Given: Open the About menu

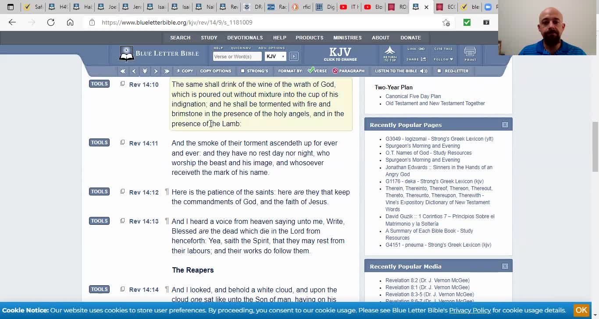Looking at the screenshot, I should pos(381,38).
